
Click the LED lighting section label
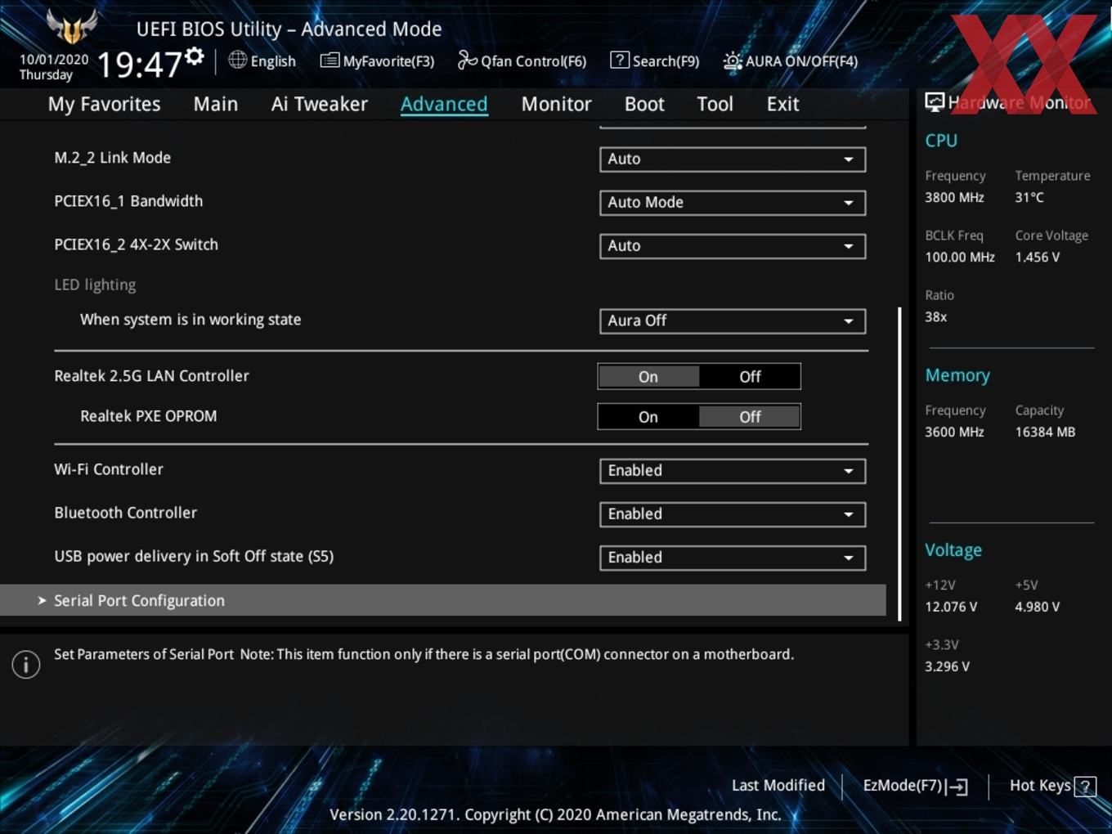pos(95,285)
